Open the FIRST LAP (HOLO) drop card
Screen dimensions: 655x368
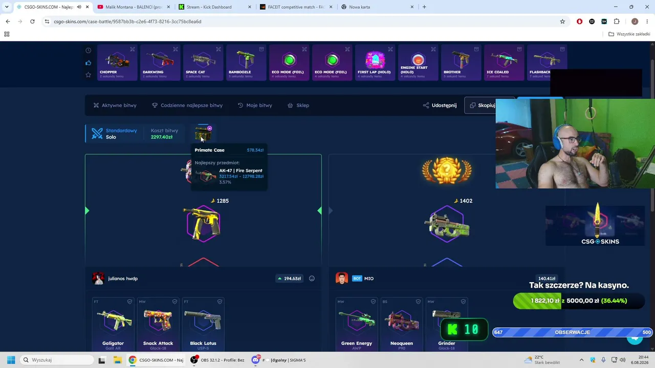375,62
